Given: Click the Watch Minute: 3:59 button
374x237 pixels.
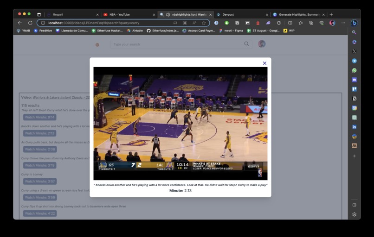Looking at the screenshot, I should point(40,197).
